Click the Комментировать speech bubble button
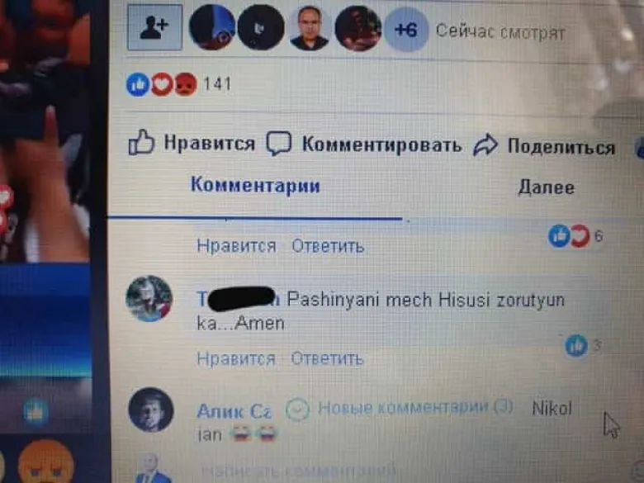Viewport: 644px width, 483px height. (x=363, y=144)
